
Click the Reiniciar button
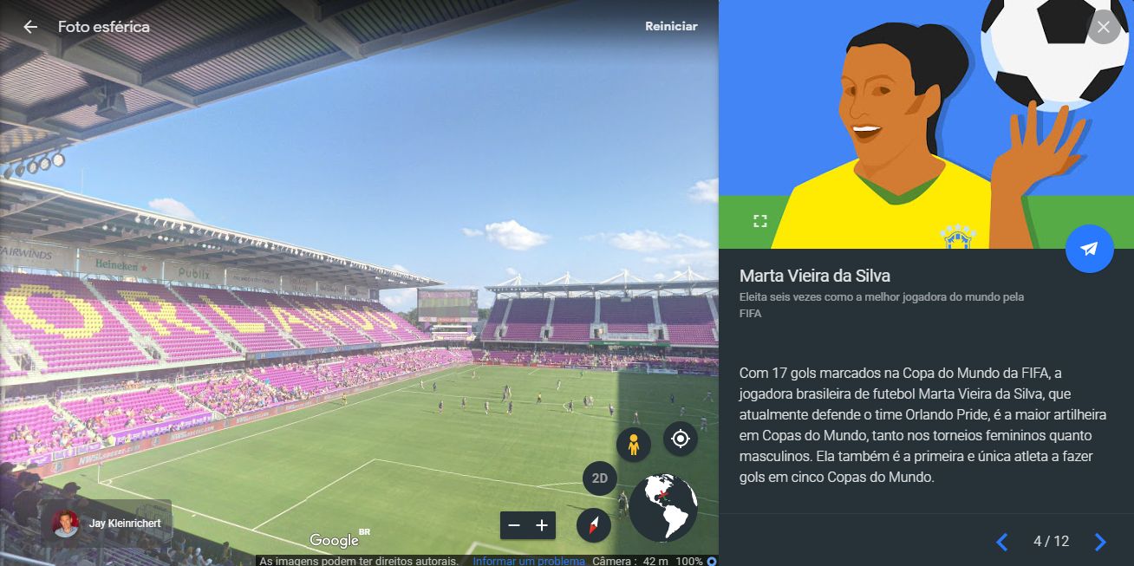[x=671, y=26]
